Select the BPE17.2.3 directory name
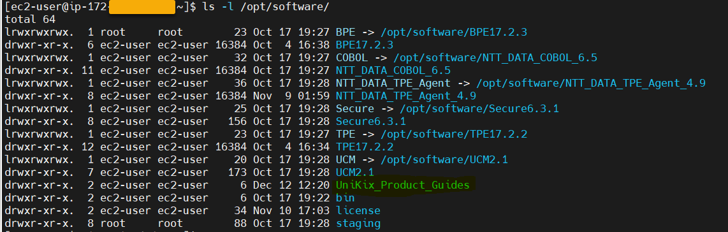This screenshot has height=232, width=728. 365,45
